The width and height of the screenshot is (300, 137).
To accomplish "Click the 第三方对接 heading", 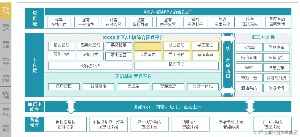I will [x=263, y=37].
